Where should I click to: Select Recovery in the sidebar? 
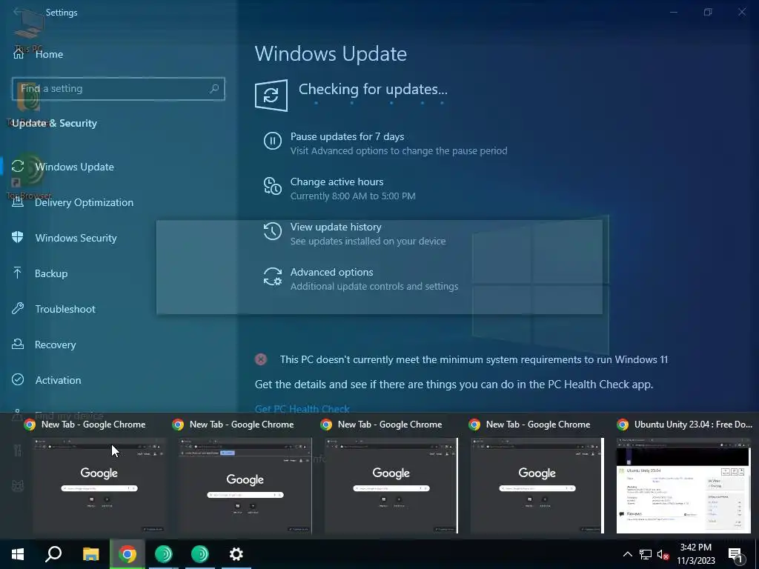click(55, 345)
